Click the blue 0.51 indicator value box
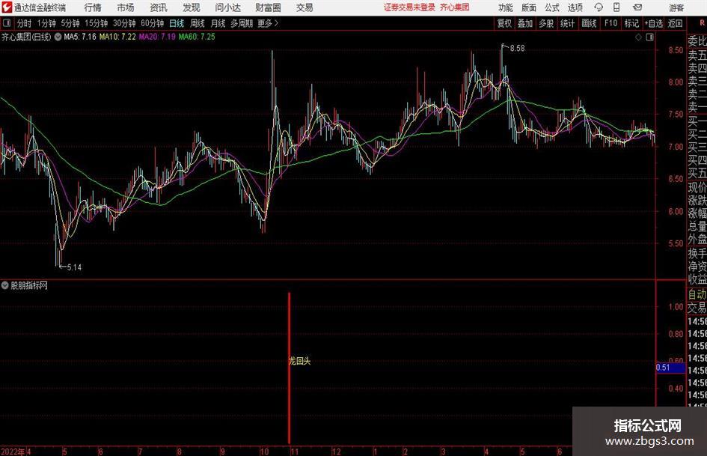Viewport: 707px width, 456px height. pyautogui.click(x=670, y=368)
